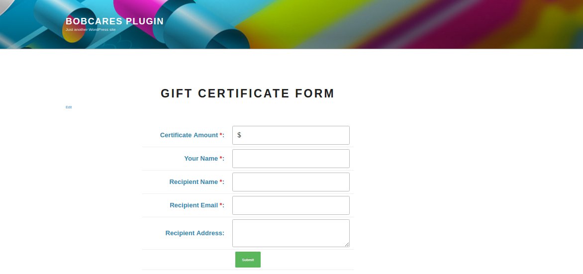Click into the Your Name text box

pyautogui.click(x=291, y=158)
